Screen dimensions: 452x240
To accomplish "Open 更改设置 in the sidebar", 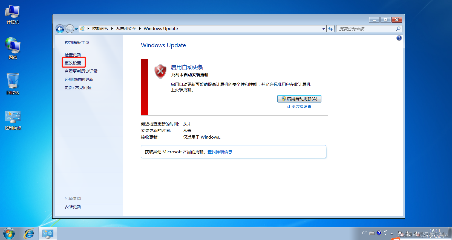I will (x=73, y=63).
